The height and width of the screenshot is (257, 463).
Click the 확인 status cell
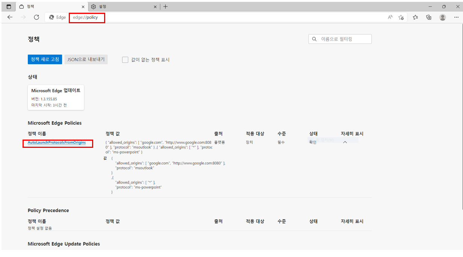(x=313, y=142)
